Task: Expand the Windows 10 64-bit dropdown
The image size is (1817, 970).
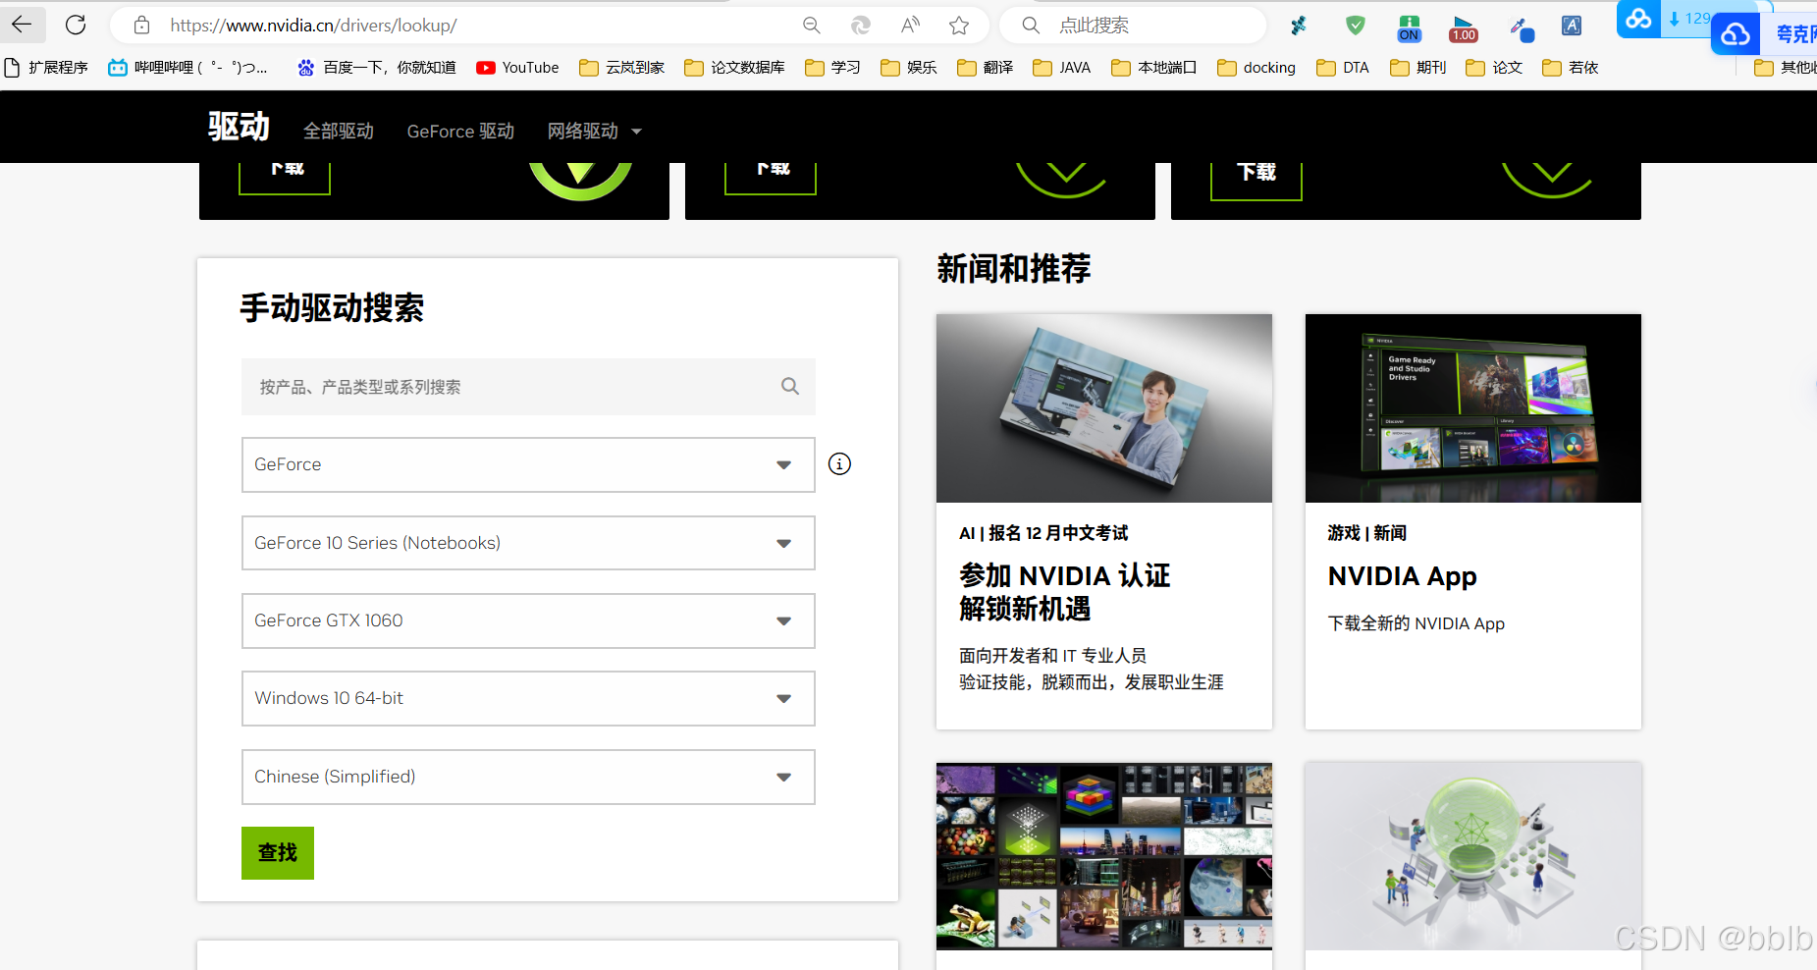Action: pos(528,698)
